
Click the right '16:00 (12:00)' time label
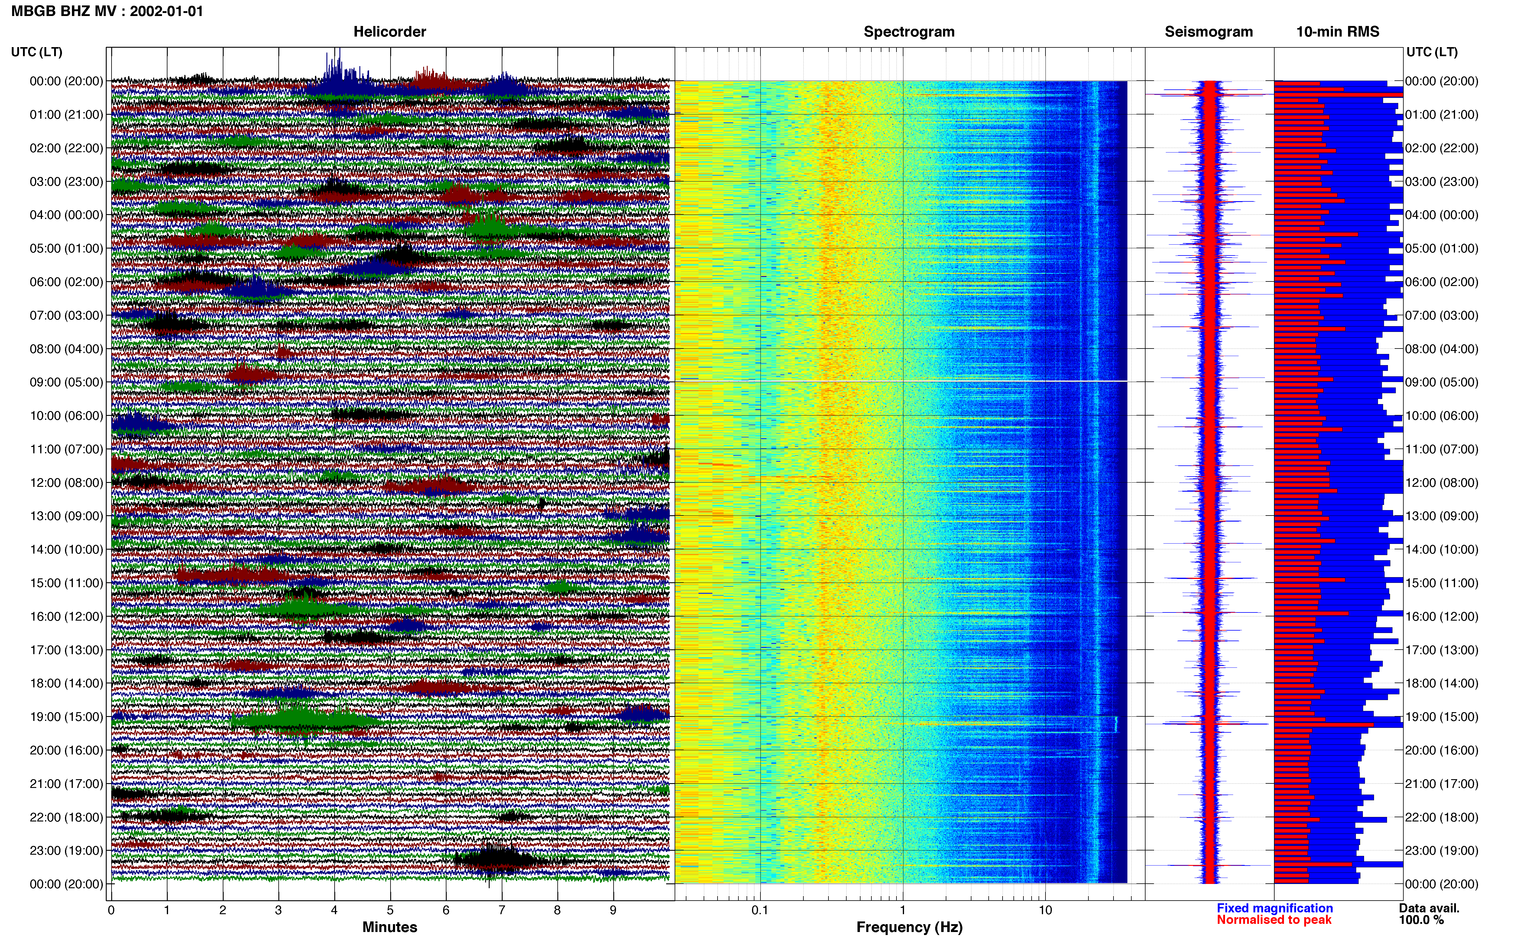(1442, 616)
